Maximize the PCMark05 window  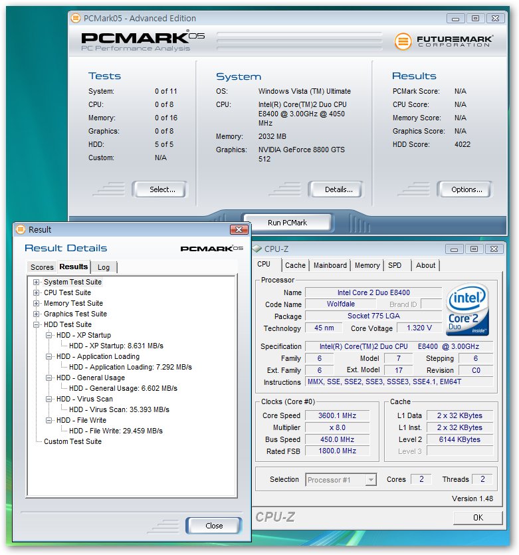tap(476, 19)
